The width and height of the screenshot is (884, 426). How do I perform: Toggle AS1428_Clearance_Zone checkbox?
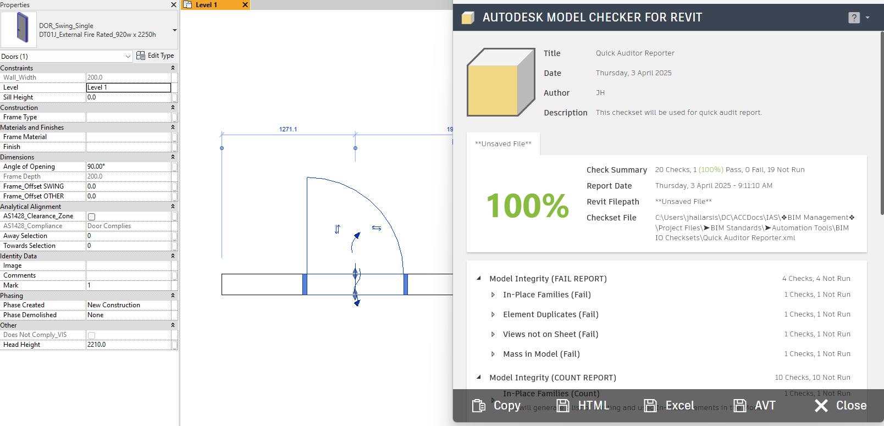(92, 217)
